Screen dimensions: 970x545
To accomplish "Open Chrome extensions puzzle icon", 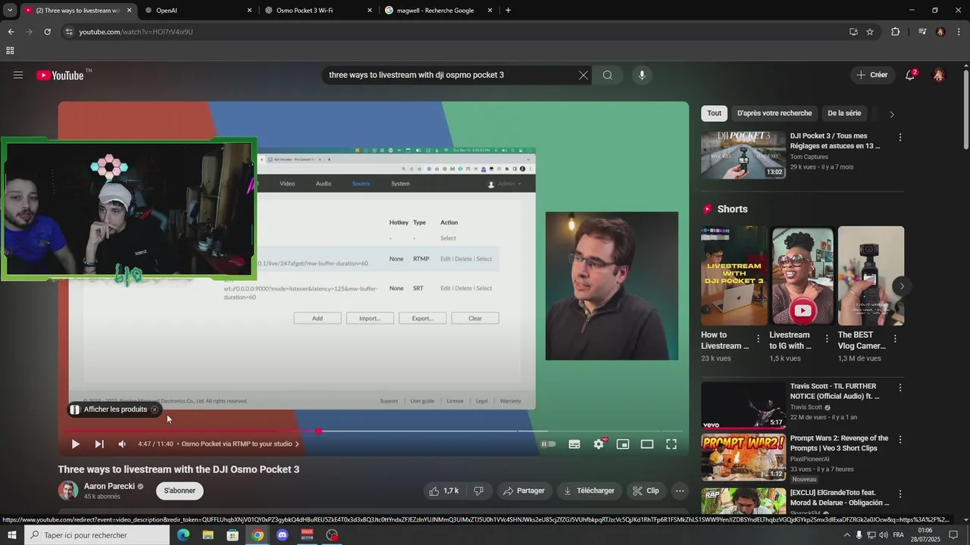I will coord(895,32).
